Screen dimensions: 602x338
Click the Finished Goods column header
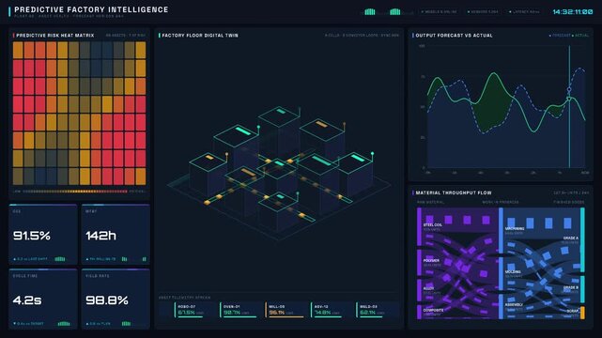pos(568,202)
